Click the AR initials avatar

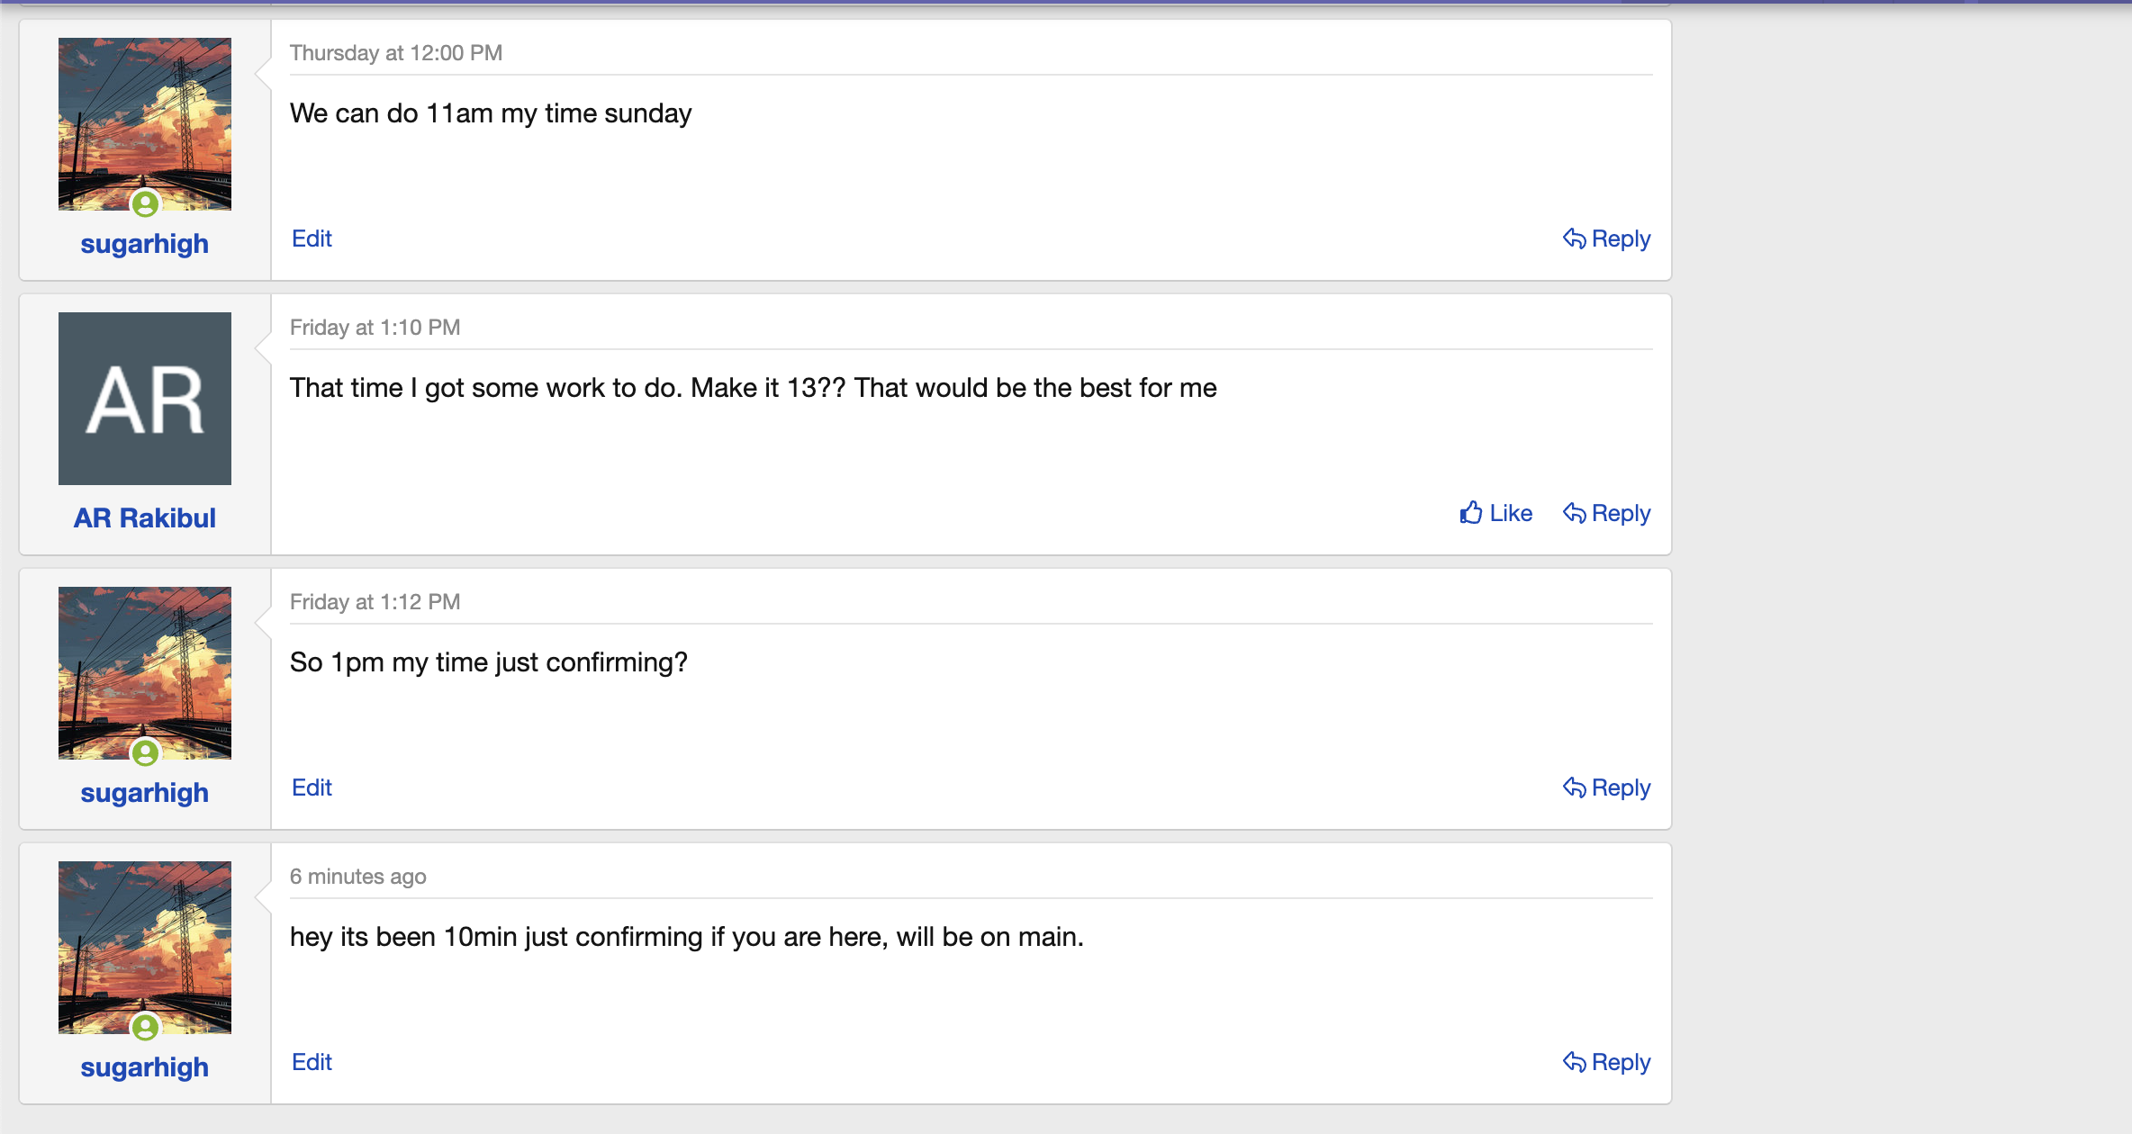(x=144, y=399)
